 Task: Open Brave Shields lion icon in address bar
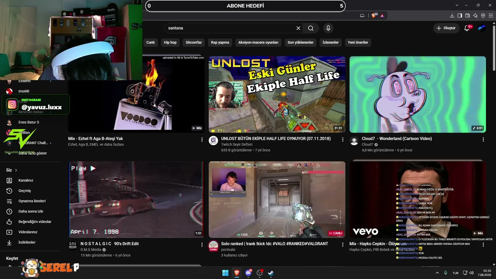(374, 15)
